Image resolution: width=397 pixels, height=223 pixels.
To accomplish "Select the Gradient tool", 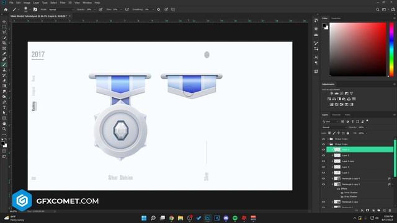I will 4,86.
